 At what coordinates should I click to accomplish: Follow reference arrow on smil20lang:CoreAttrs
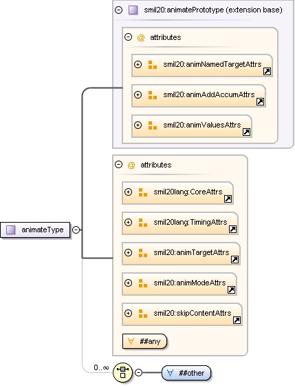click(x=228, y=199)
